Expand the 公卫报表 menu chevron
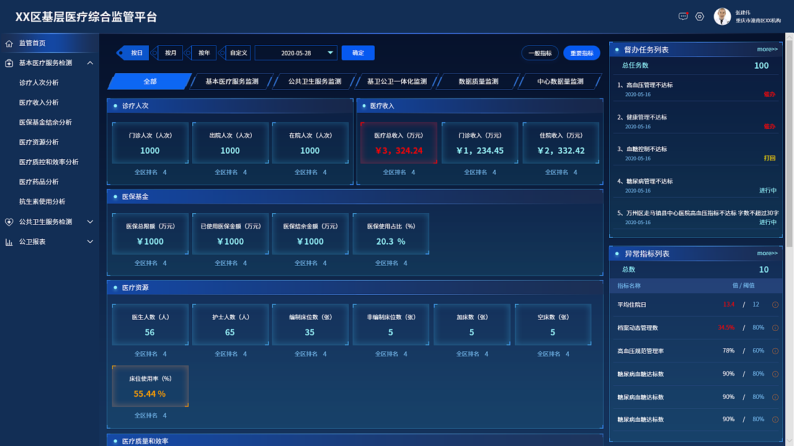 click(90, 242)
